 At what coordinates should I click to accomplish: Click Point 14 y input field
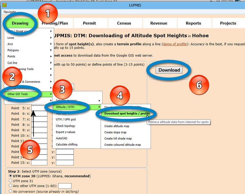pos(65,157)
